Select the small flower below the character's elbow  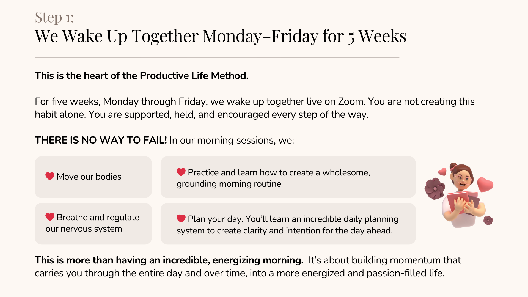click(488, 220)
